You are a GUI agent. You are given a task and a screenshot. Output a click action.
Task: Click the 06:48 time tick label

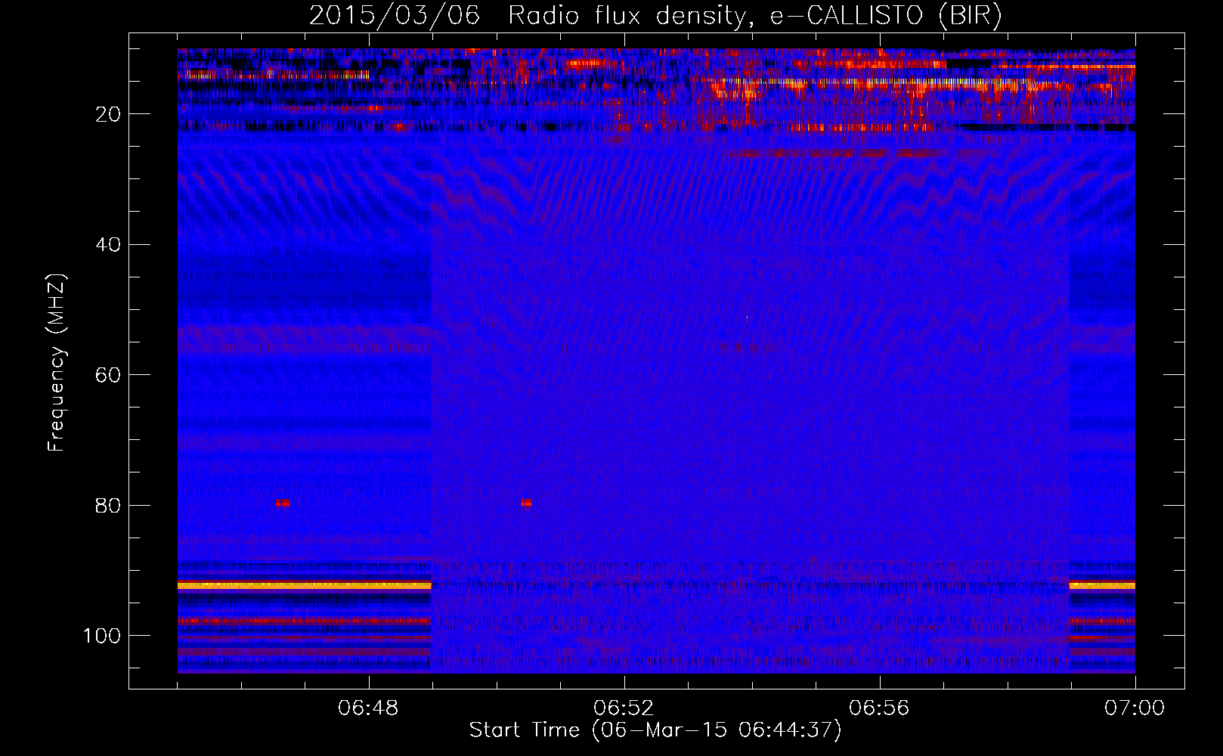[369, 708]
